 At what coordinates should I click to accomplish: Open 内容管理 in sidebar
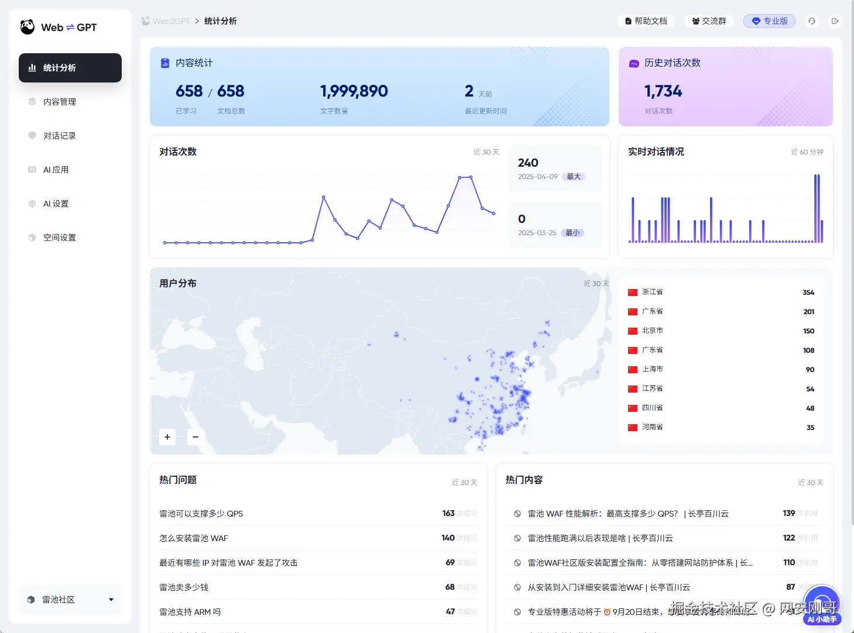tap(70, 102)
